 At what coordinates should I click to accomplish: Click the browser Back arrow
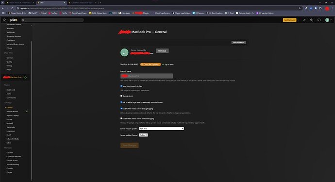point(3,8)
